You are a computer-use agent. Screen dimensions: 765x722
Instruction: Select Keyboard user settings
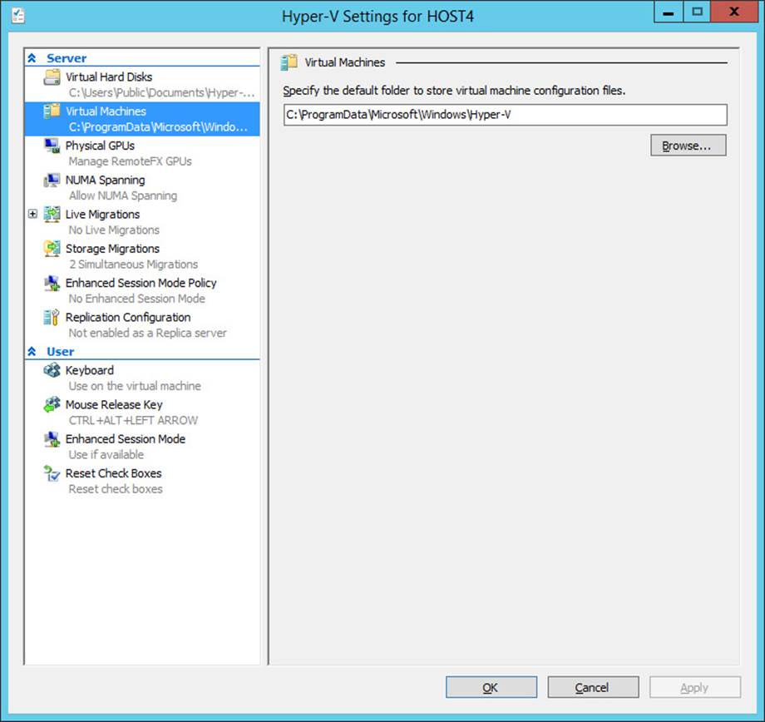(89, 370)
